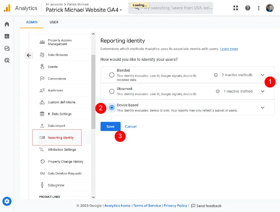This screenshot has height=212, width=280.
Task: Expand the Blended option chevron
Action: pos(262,75)
